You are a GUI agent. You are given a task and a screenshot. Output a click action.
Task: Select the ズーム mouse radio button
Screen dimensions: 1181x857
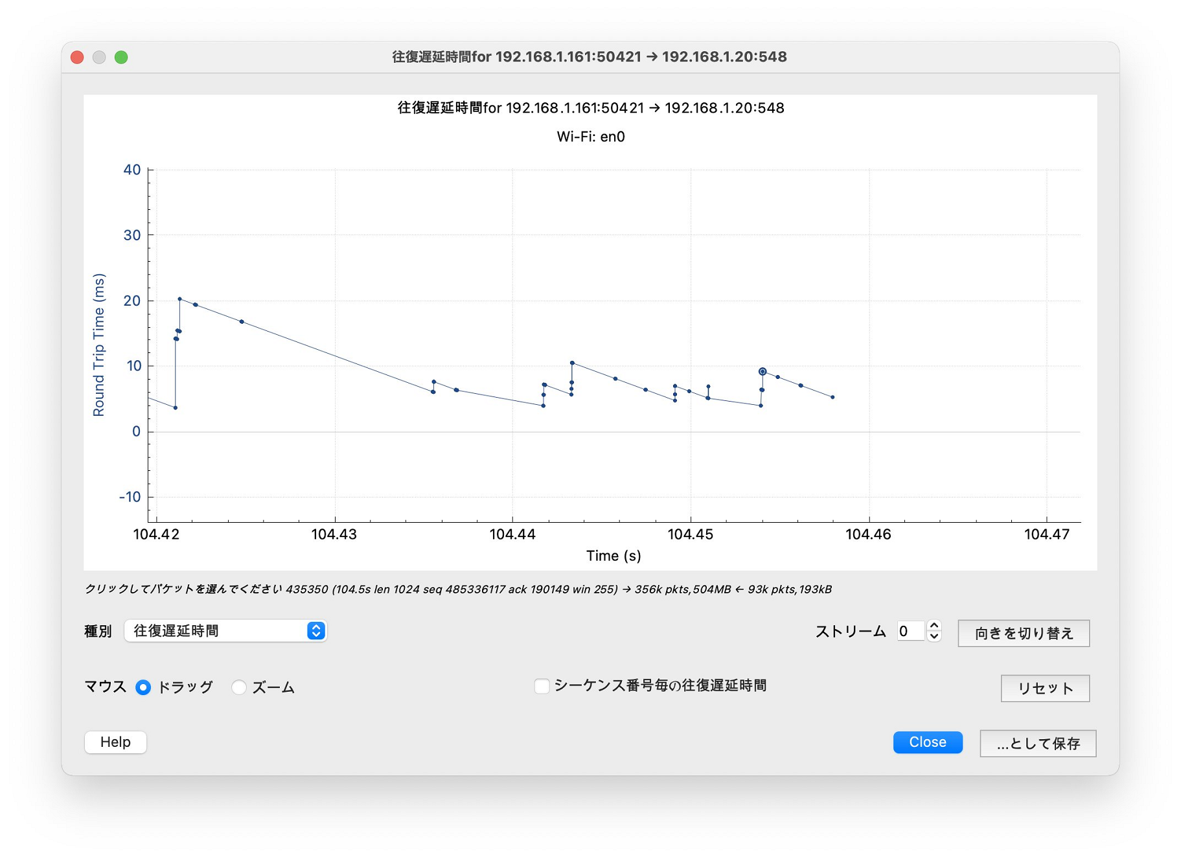(x=239, y=687)
